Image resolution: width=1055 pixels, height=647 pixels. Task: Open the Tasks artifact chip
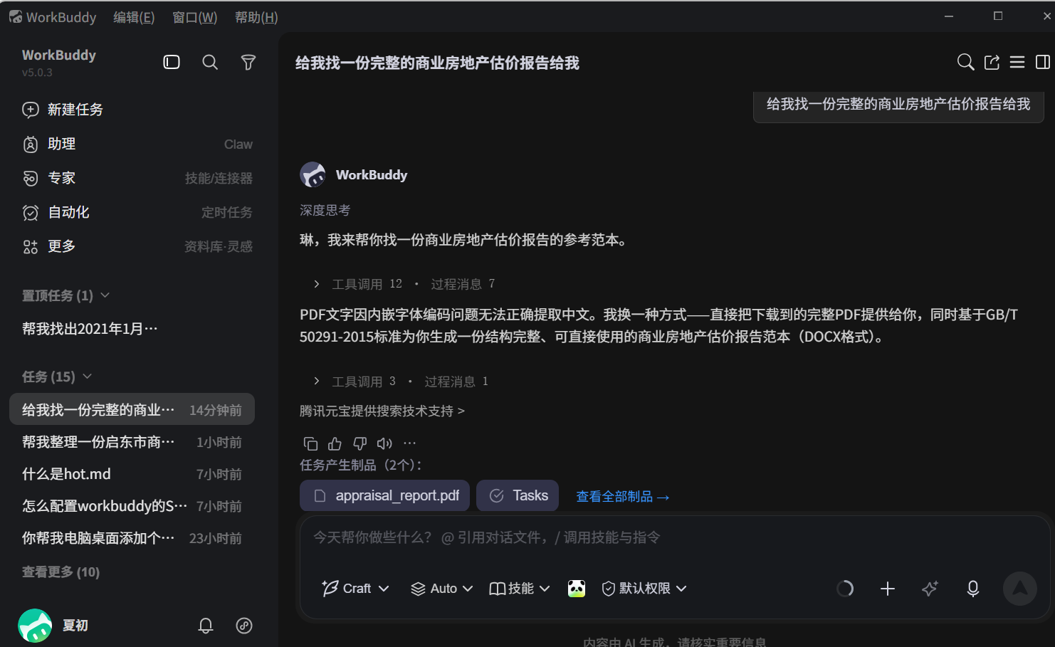point(518,495)
